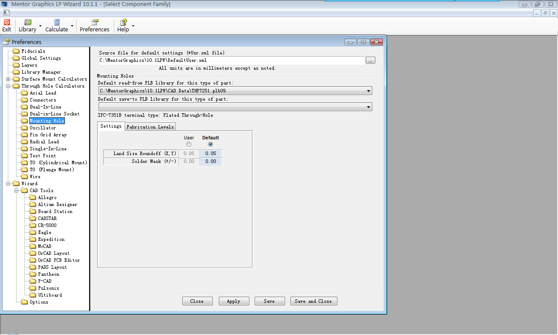This screenshot has width=558, height=335.
Task: Select the Dual-In-Line folder icon
Action: (24, 107)
